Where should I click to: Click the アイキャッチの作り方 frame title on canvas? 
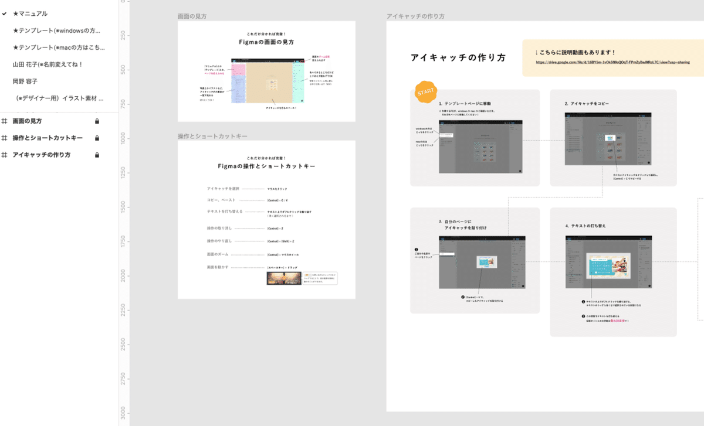click(x=415, y=16)
